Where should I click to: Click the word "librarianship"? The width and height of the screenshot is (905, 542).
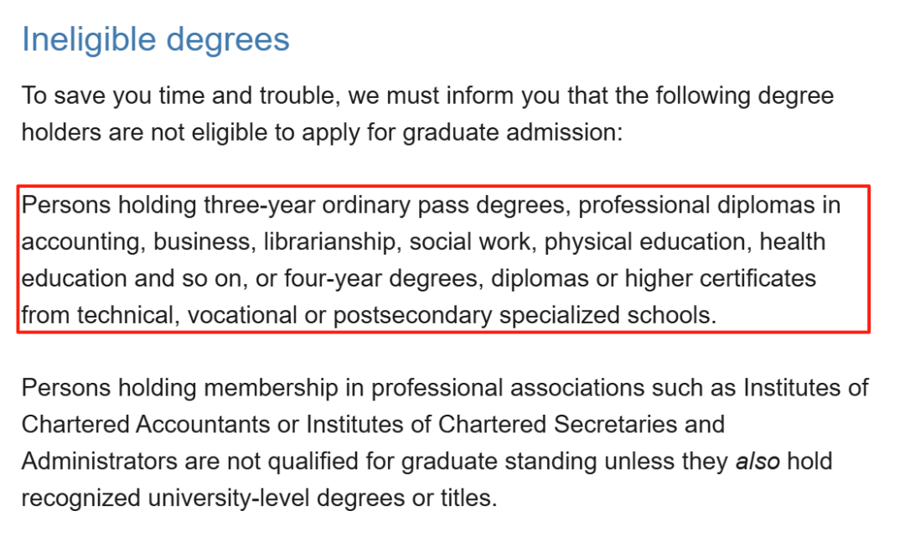tap(332, 242)
